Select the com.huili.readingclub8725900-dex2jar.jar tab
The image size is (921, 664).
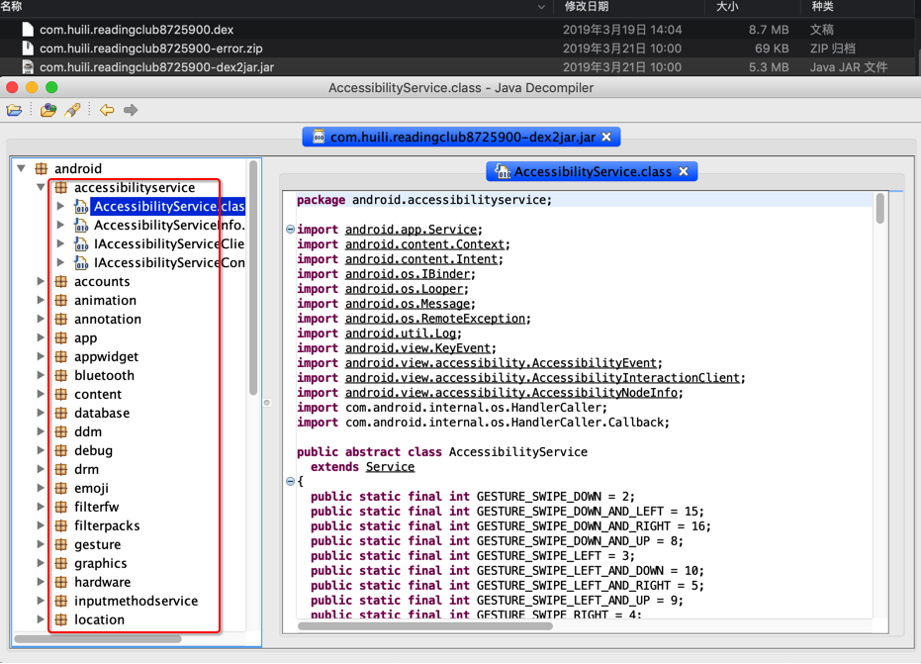[x=460, y=137]
